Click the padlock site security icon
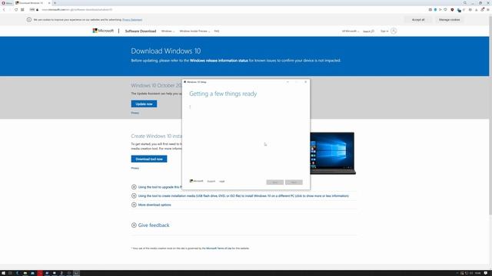This screenshot has height=276, width=492. [38, 10]
